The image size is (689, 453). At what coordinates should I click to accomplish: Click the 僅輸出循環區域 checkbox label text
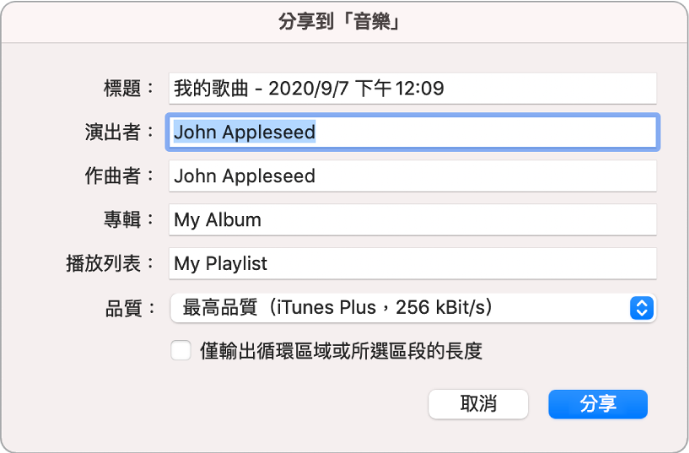tap(341, 351)
